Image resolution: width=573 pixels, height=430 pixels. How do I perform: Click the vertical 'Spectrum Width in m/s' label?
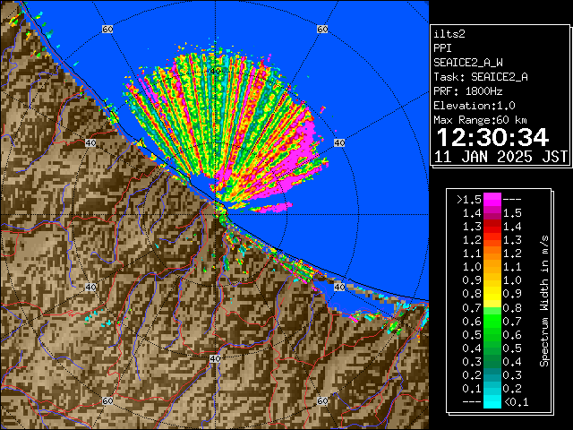(544, 301)
